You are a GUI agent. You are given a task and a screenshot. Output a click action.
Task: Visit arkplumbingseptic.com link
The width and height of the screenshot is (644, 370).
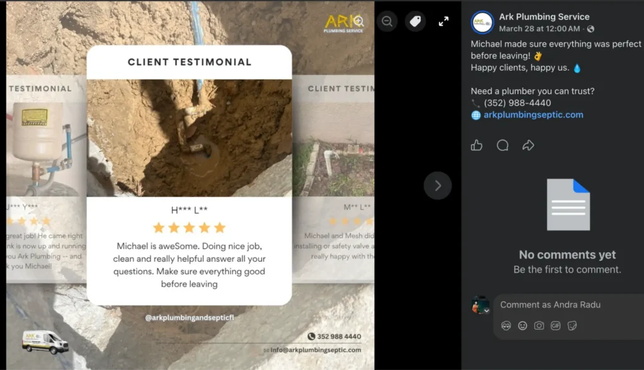(533, 115)
